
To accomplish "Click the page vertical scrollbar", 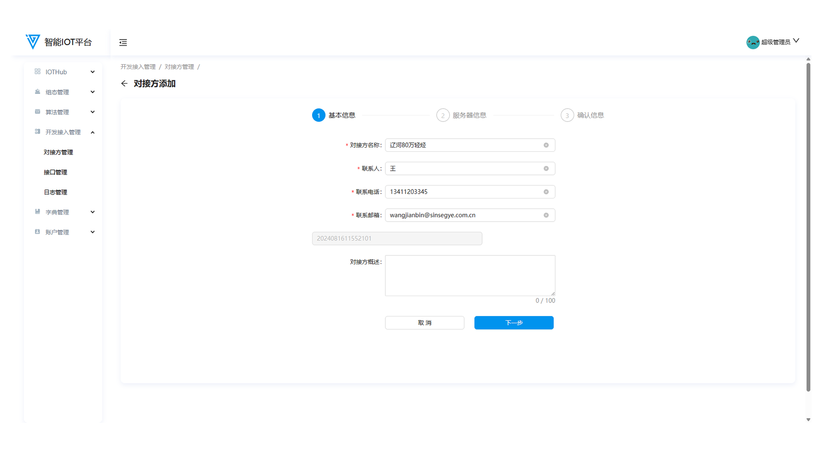I will pos(808,227).
